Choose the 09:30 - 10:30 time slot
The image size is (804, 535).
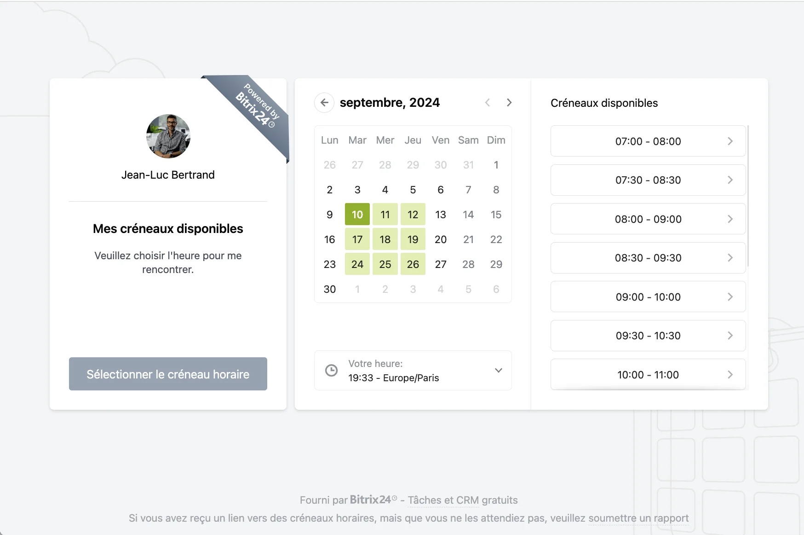648,336
